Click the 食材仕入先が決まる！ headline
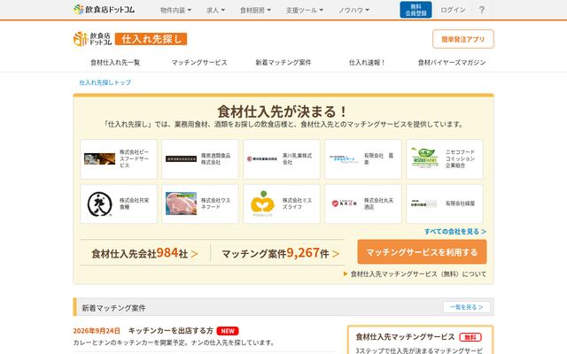Image resolution: width=567 pixels, height=354 pixels. (x=283, y=112)
